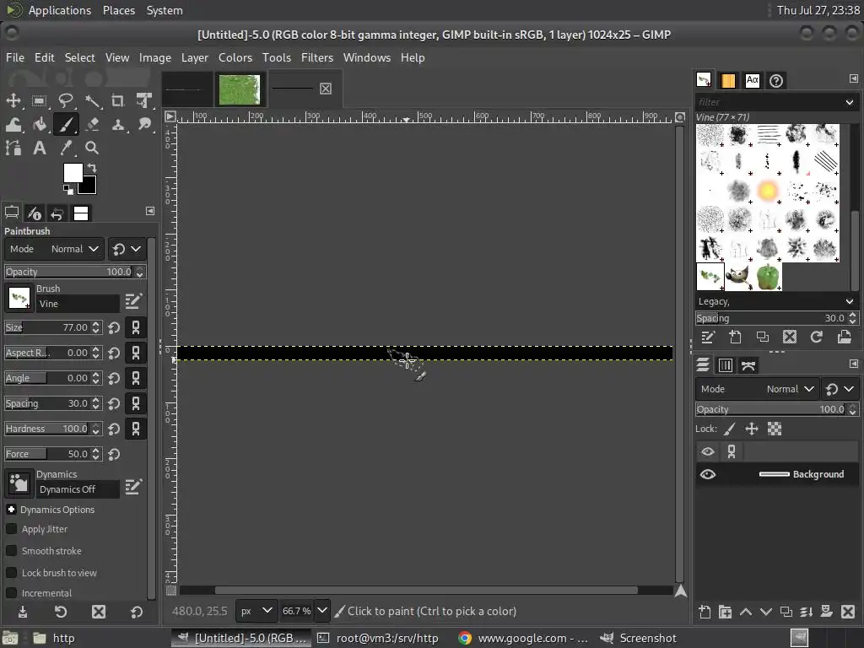The image size is (864, 648).
Task: Reset Force value to default
Action: click(x=114, y=455)
